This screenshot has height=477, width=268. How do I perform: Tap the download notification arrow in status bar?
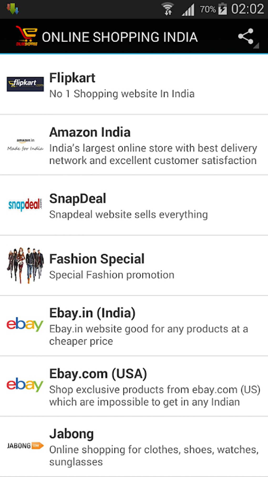click(x=13, y=9)
